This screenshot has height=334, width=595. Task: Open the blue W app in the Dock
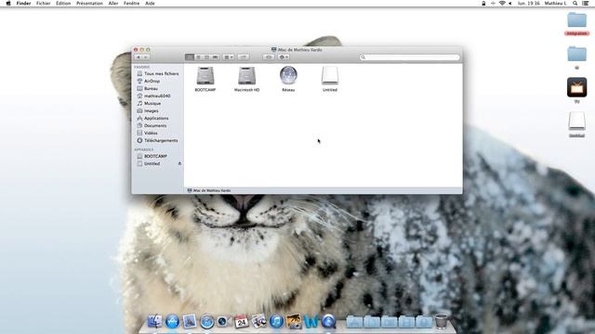[x=311, y=322]
